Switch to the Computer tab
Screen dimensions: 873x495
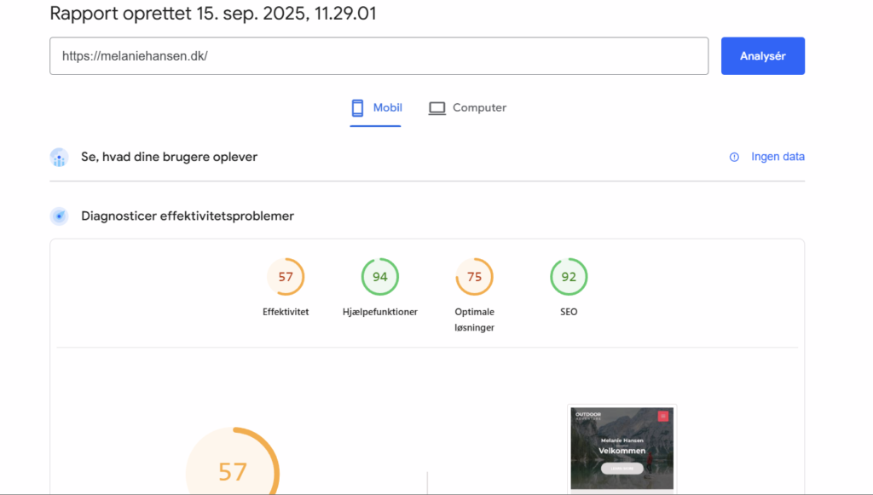(x=467, y=108)
